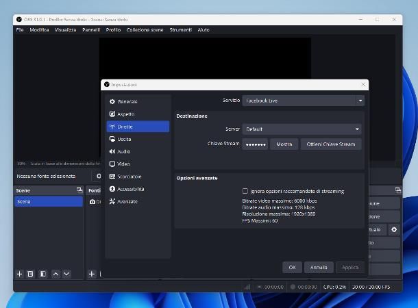Image resolution: width=418 pixels, height=308 pixels.
Task: Pop out the controls dock icon
Action: [x=398, y=190]
